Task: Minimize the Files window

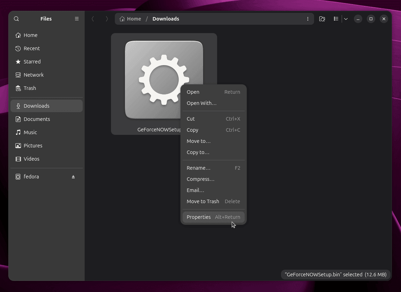Action: [358, 19]
